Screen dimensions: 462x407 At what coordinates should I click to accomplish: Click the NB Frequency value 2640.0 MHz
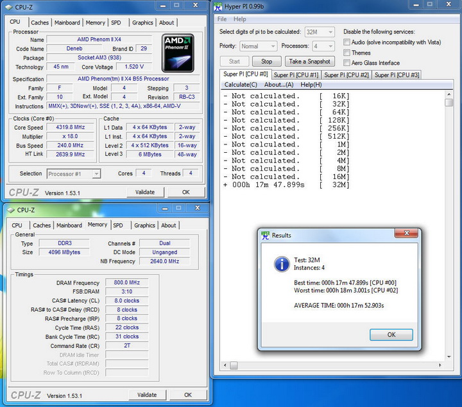[x=165, y=261]
